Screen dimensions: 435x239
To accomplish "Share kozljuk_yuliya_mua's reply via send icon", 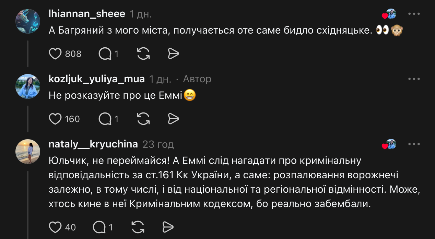I will click(x=174, y=119).
